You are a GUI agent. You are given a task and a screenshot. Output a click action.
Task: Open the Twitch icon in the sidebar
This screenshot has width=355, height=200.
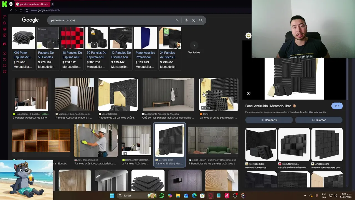(4, 44)
